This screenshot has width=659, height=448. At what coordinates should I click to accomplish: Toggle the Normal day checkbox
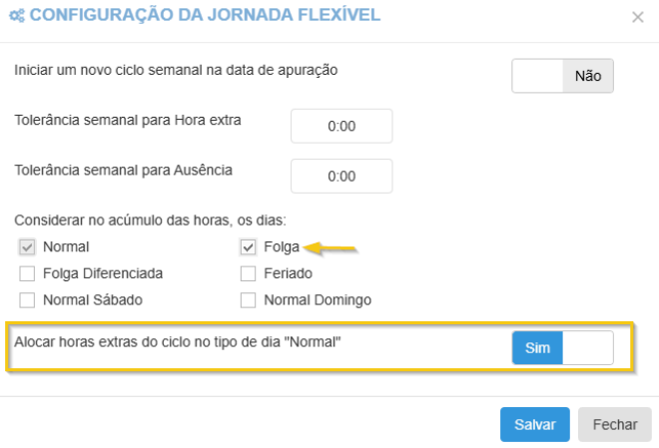pyautogui.click(x=27, y=246)
